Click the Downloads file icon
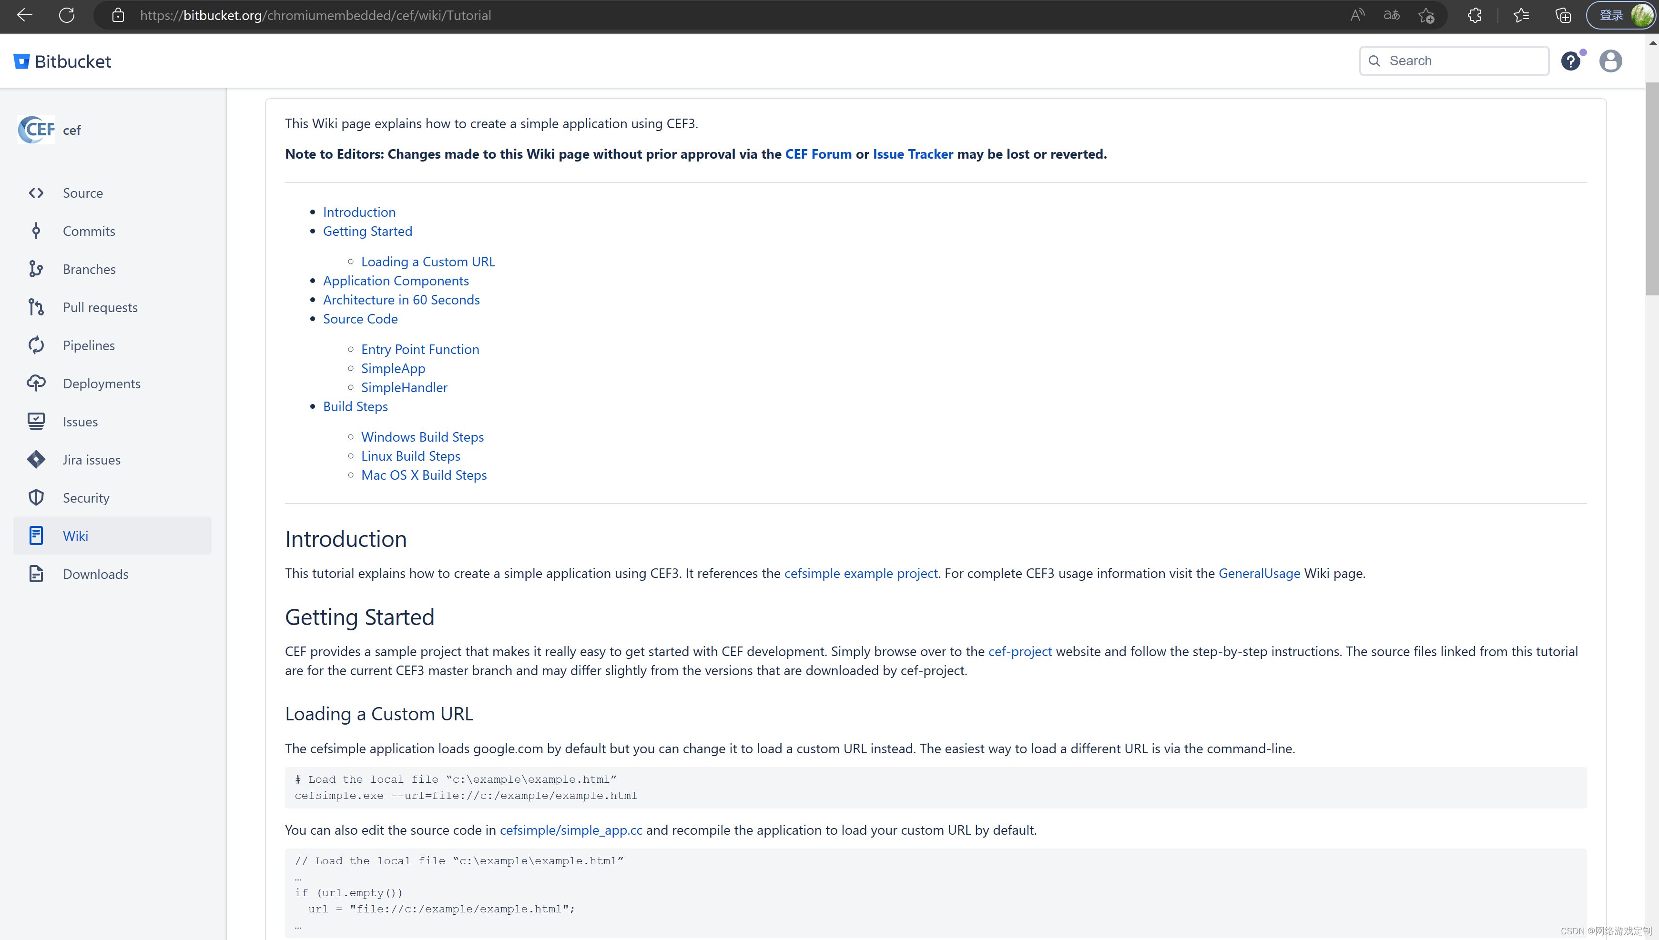This screenshot has height=940, width=1659. tap(36, 574)
